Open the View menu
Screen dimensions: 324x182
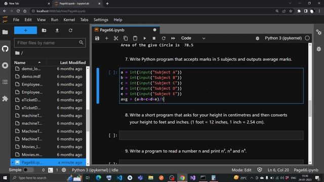tap(41, 20)
